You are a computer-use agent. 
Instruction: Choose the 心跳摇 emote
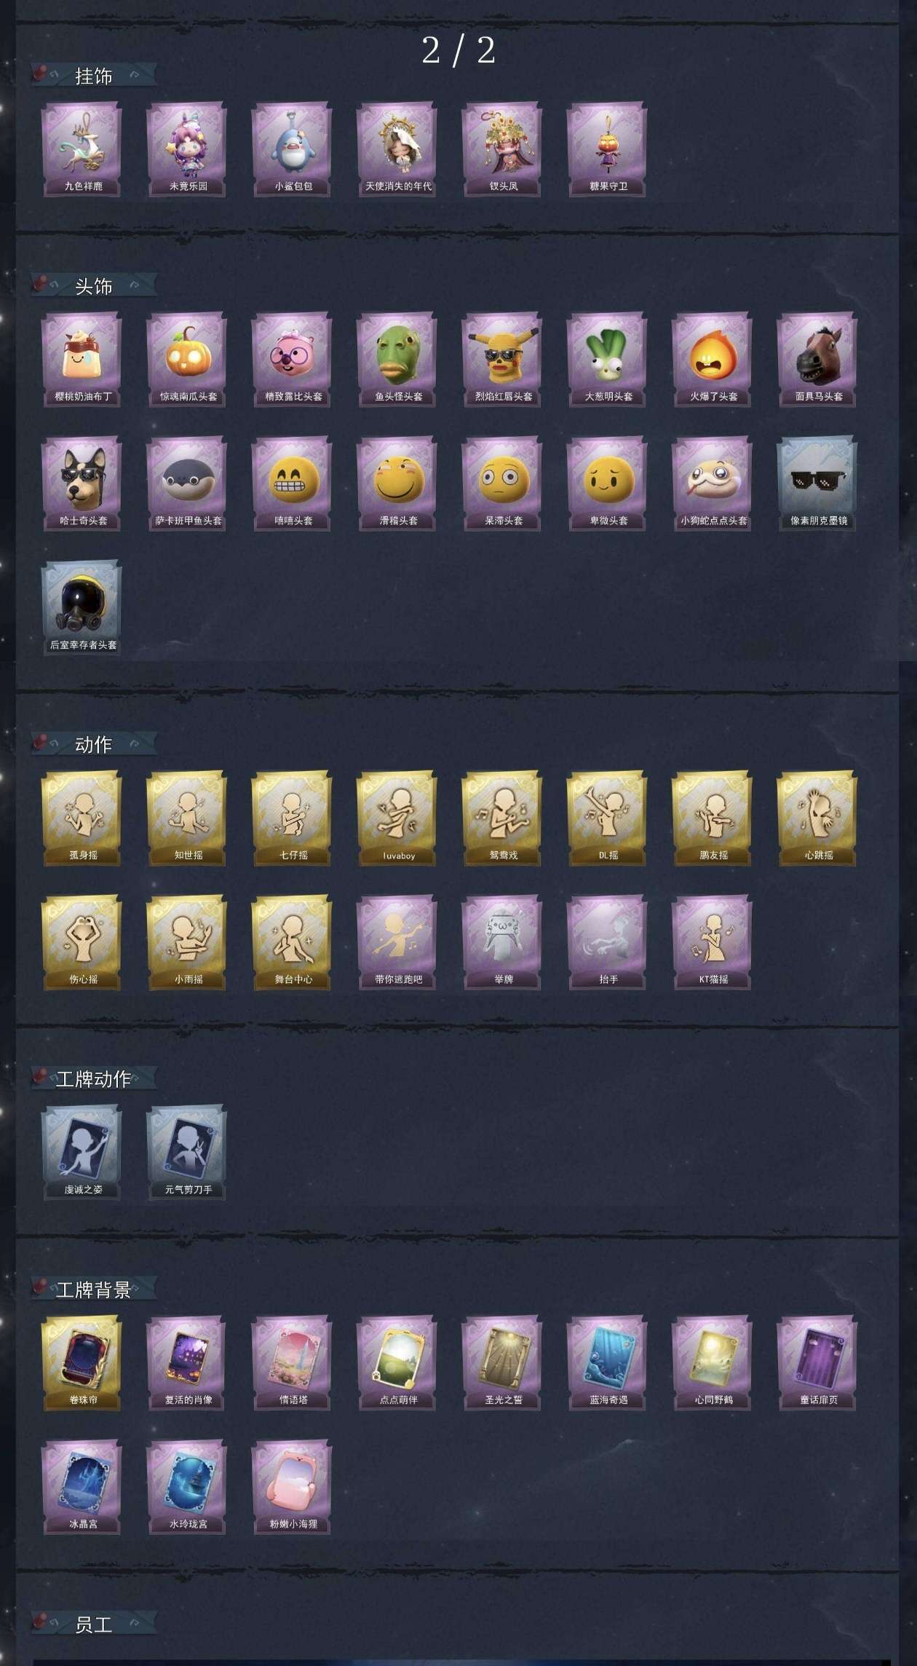817,818
